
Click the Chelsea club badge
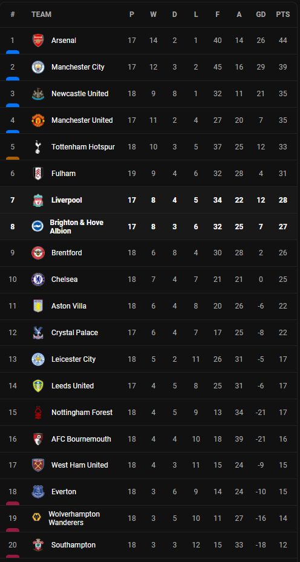pos(37,279)
